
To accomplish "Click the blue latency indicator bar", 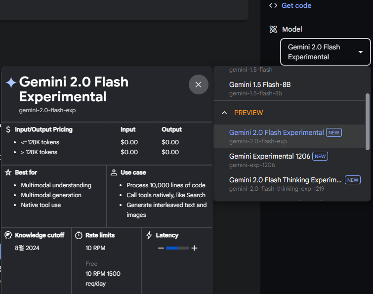I will point(172,248).
